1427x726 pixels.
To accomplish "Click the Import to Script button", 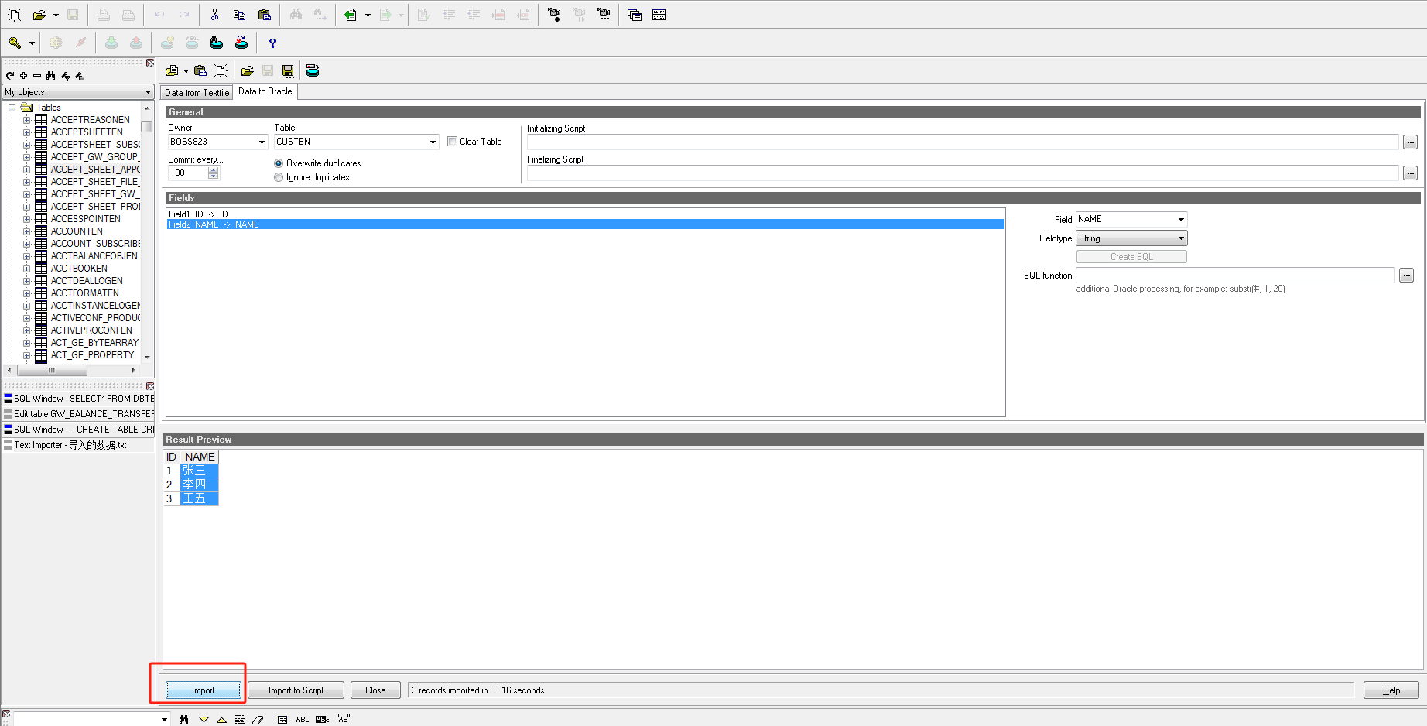I will pyautogui.click(x=296, y=690).
